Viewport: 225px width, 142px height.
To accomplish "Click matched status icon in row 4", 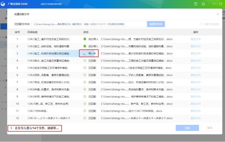I will (85, 61).
